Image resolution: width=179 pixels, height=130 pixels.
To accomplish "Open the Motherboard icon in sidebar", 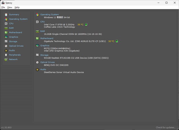I will 6,32.
